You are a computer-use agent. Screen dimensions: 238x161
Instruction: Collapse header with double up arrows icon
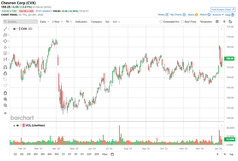pyautogui.click(x=224, y=22)
